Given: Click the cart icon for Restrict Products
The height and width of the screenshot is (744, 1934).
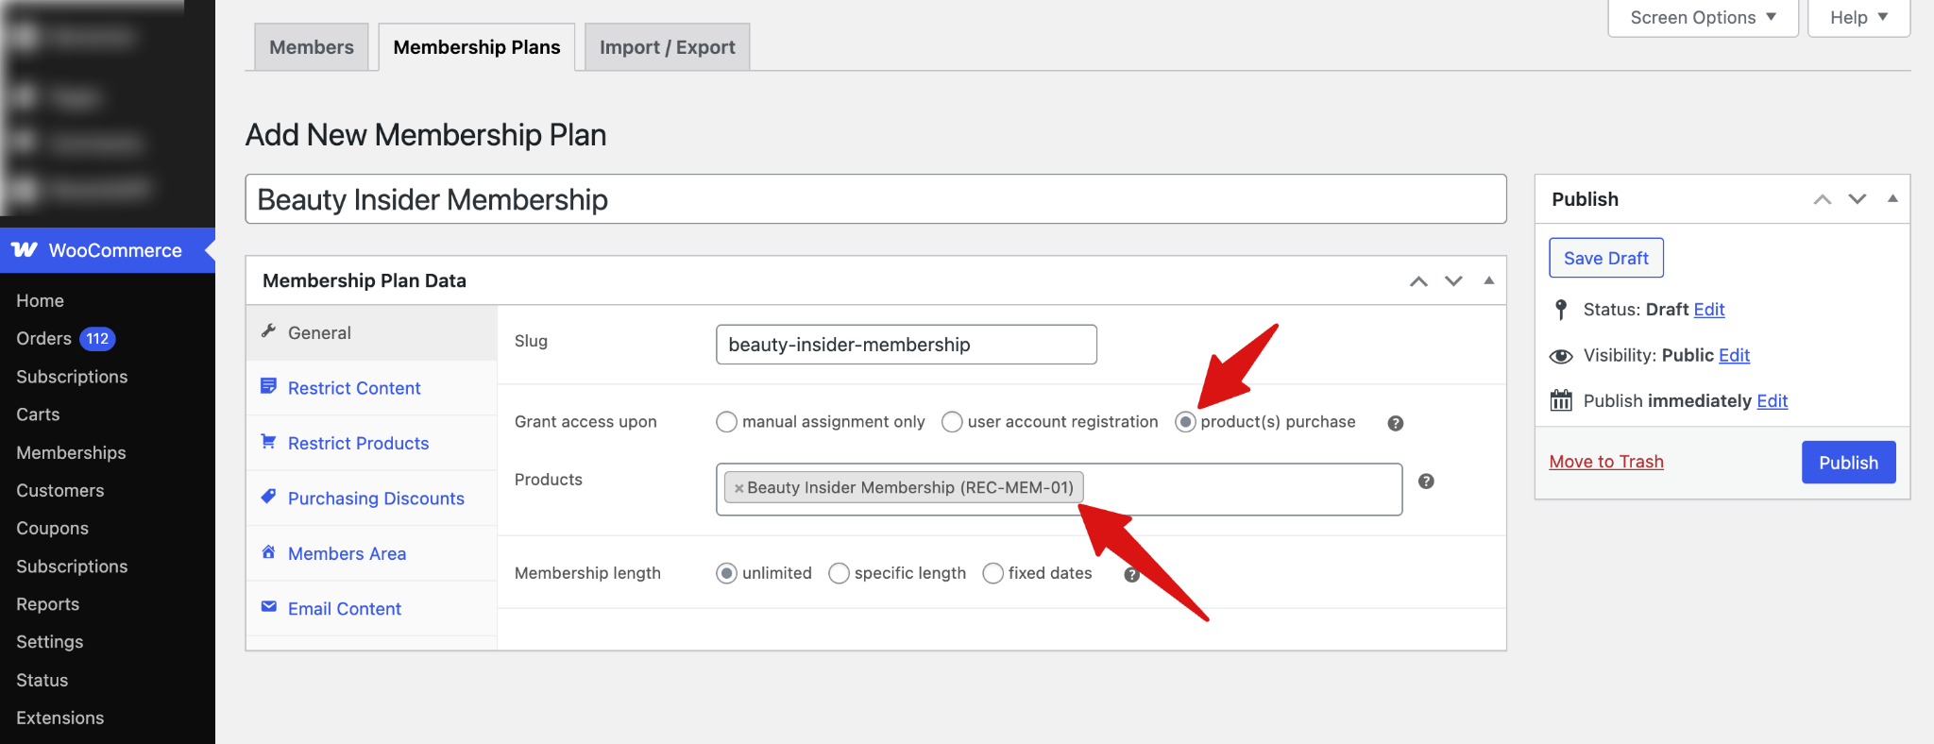Looking at the screenshot, I should coord(269,442).
